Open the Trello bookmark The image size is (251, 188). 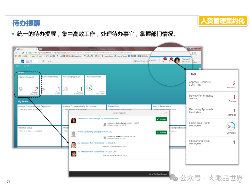(x=143, y=56)
